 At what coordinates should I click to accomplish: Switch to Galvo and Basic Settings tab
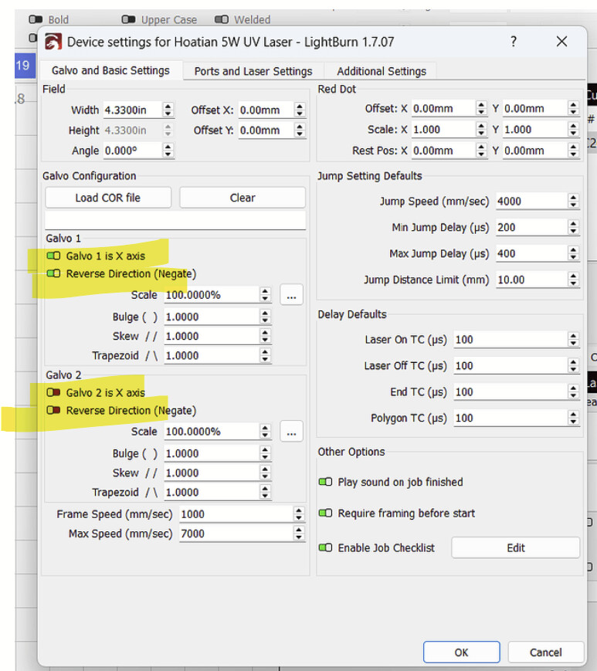pos(110,70)
